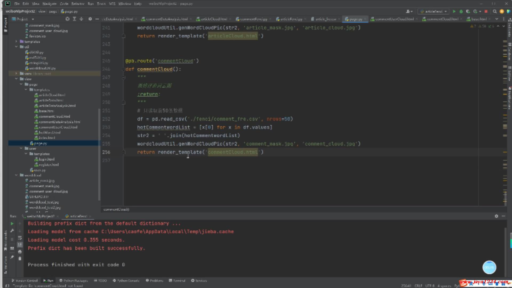512x288 pixels.
Task: Collapse the view folder in tree
Action: tap(17, 79)
